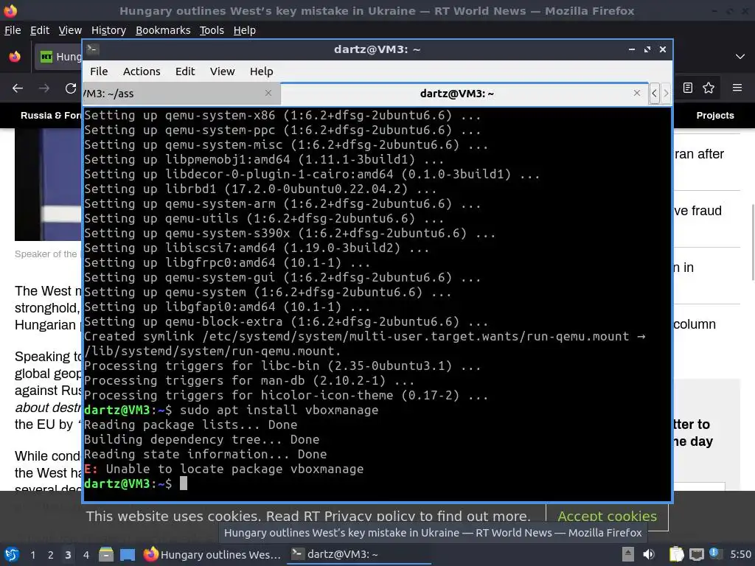Click the 'column' sidebar headline
The height and width of the screenshot is (566, 755).
click(695, 324)
